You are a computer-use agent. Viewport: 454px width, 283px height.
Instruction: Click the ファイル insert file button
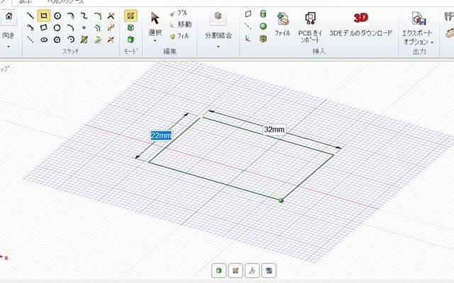(282, 24)
